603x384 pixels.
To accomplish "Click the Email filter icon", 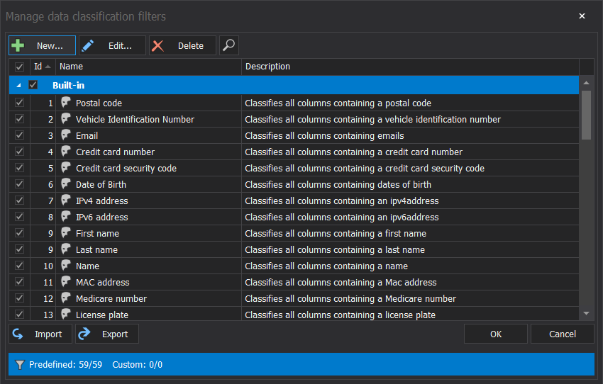I will [66, 135].
